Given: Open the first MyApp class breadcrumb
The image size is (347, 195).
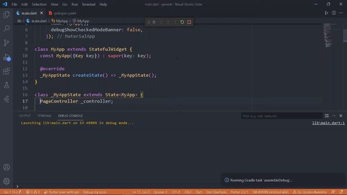Looking at the screenshot, I should point(60,21).
